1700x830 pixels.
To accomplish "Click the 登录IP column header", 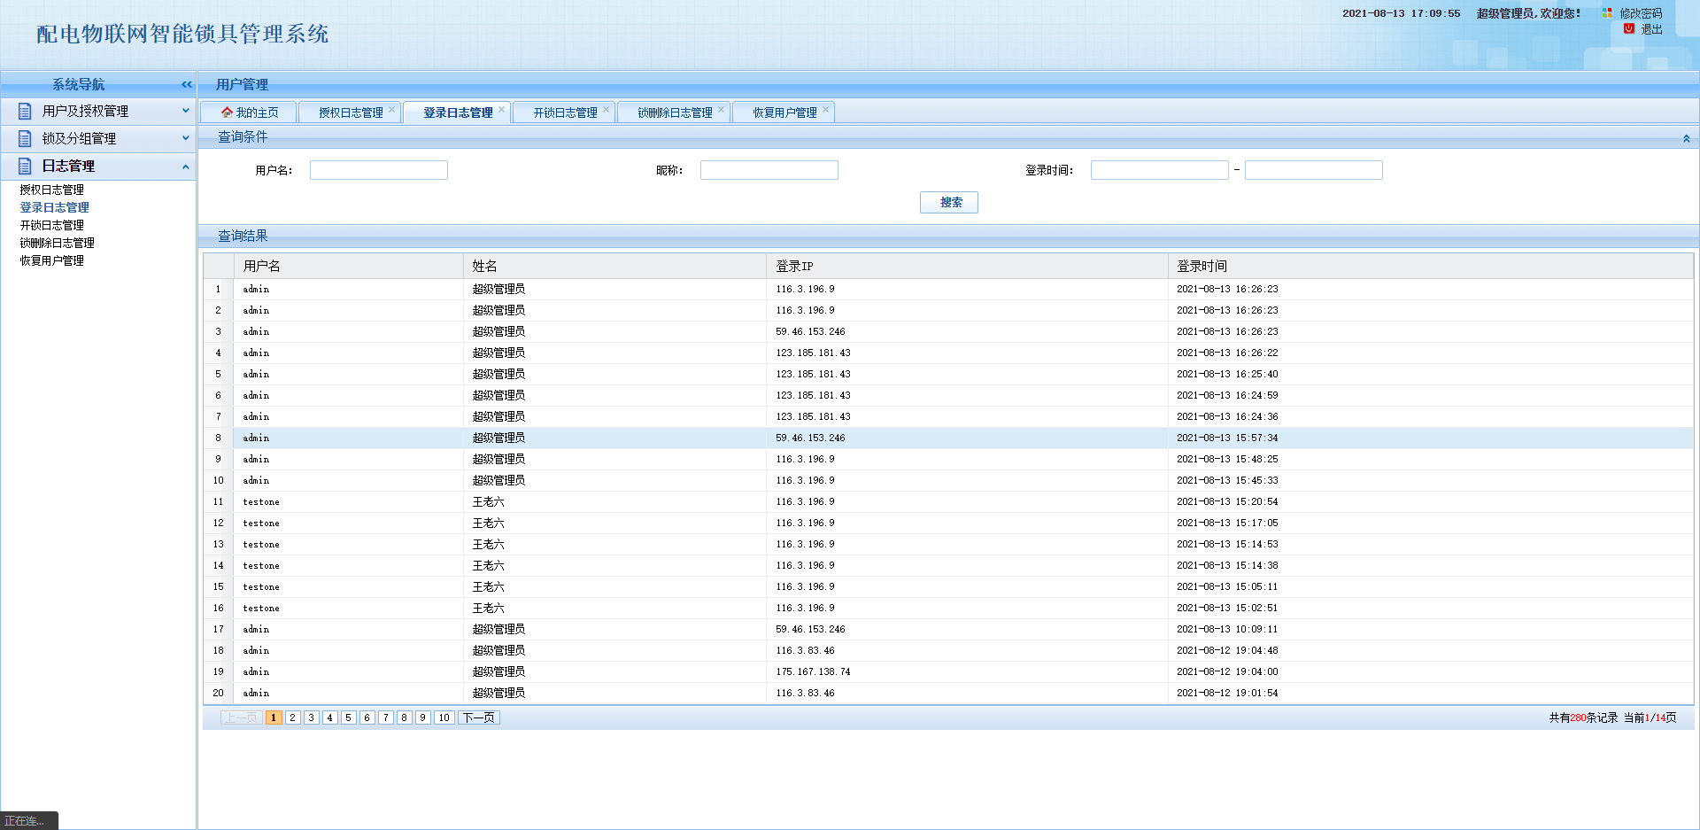I will [x=967, y=266].
